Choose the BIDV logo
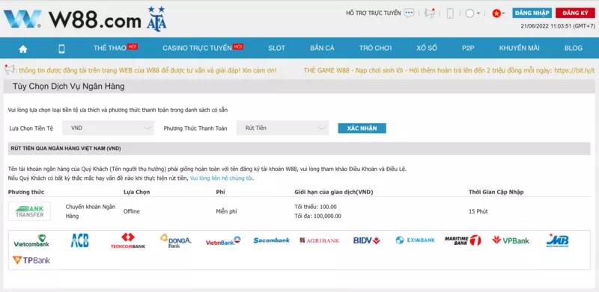 point(367,240)
